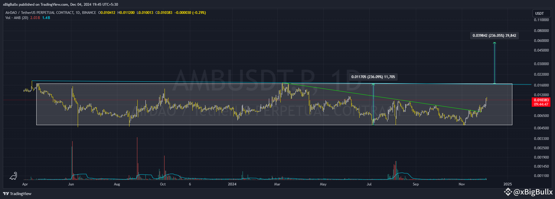Click the Jul label on time axis

click(x=369, y=184)
